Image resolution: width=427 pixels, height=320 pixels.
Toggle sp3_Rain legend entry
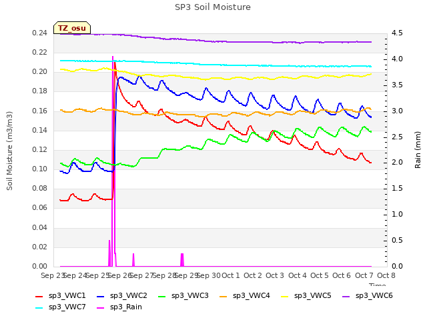coord(119,307)
